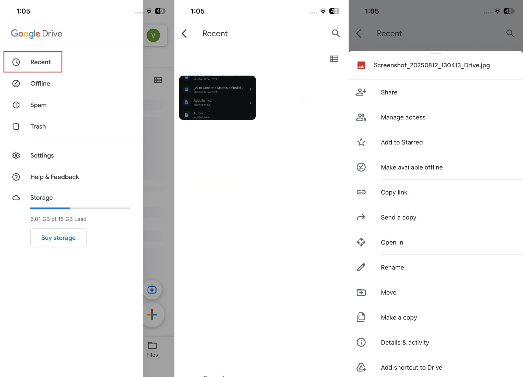Click the Storage cloud icon
This screenshot has width=523, height=377.
click(x=16, y=198)
